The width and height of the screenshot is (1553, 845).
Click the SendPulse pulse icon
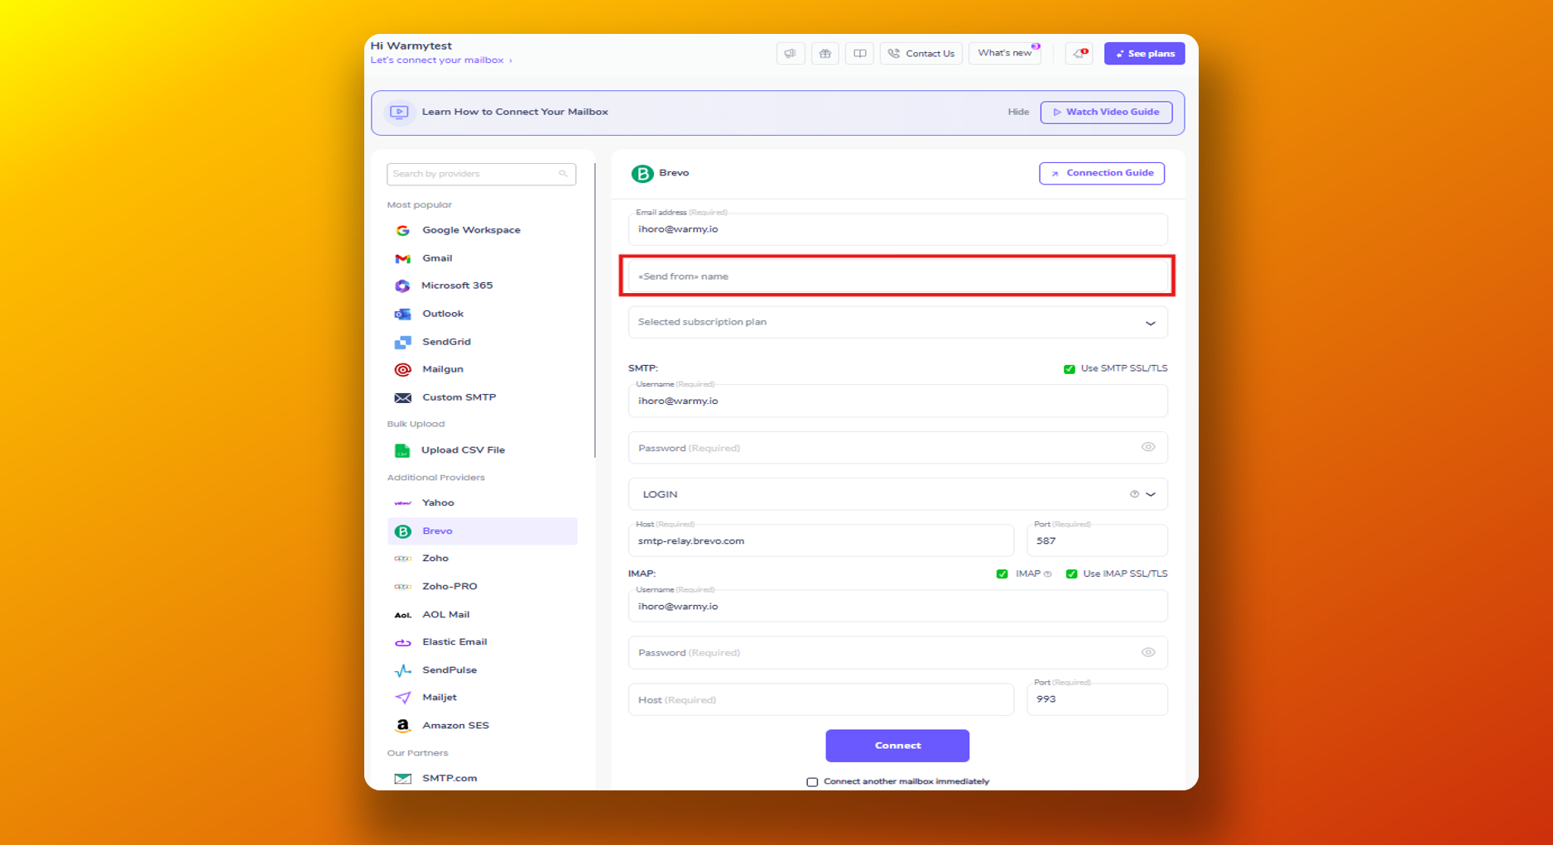[x=402, y=670]
